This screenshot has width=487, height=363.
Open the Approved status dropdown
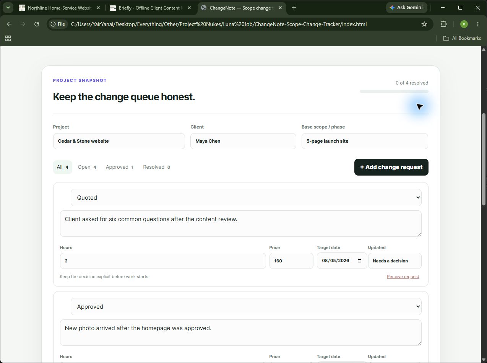246,307
